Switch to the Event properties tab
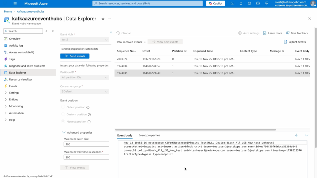Image resolution: width=317 pixels, height=178 pixels. [149, 135]
